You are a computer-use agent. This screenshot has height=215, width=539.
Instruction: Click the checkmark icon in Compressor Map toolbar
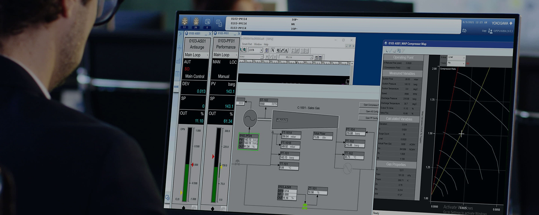point(391,50)
